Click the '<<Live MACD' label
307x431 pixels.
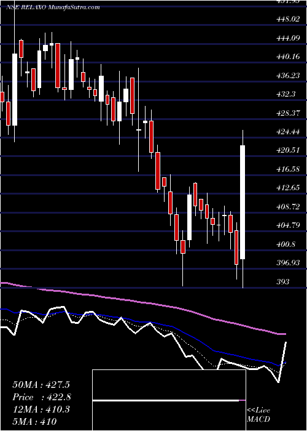[258, 414]
